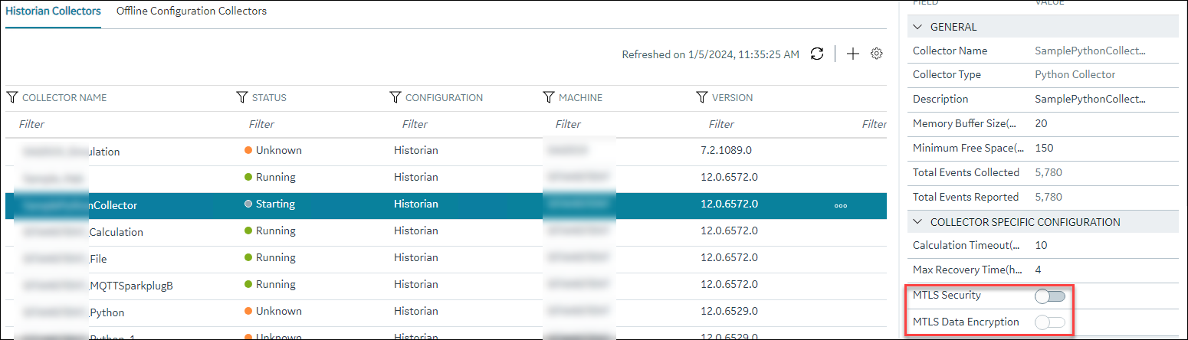Select the _MQTTSparkplugB collector row
The width and height of the screenshot is (1188, 340).
click(x=446, y=285)
